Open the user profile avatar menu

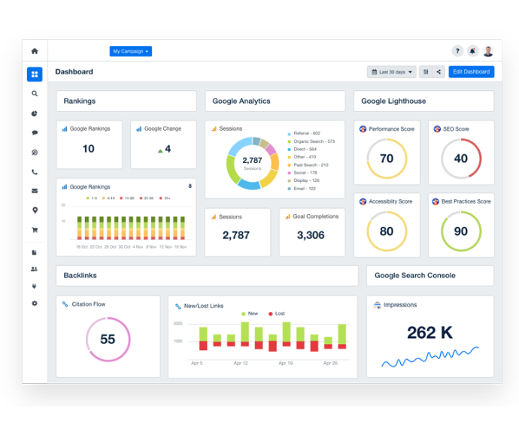[x=488, y=51]
